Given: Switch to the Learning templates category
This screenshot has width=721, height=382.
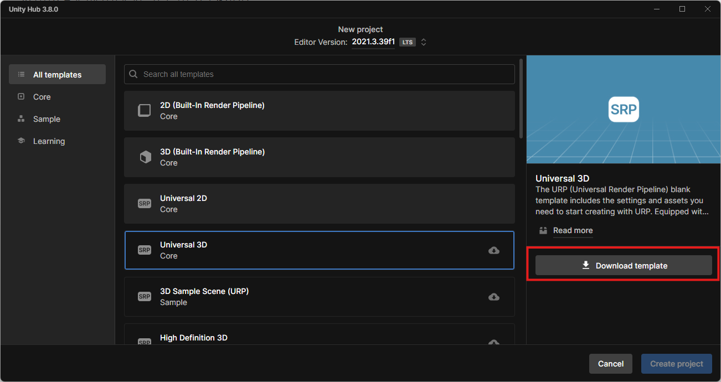Looking at the screenshot, I should pyautogui.click(x=57, y=141).
